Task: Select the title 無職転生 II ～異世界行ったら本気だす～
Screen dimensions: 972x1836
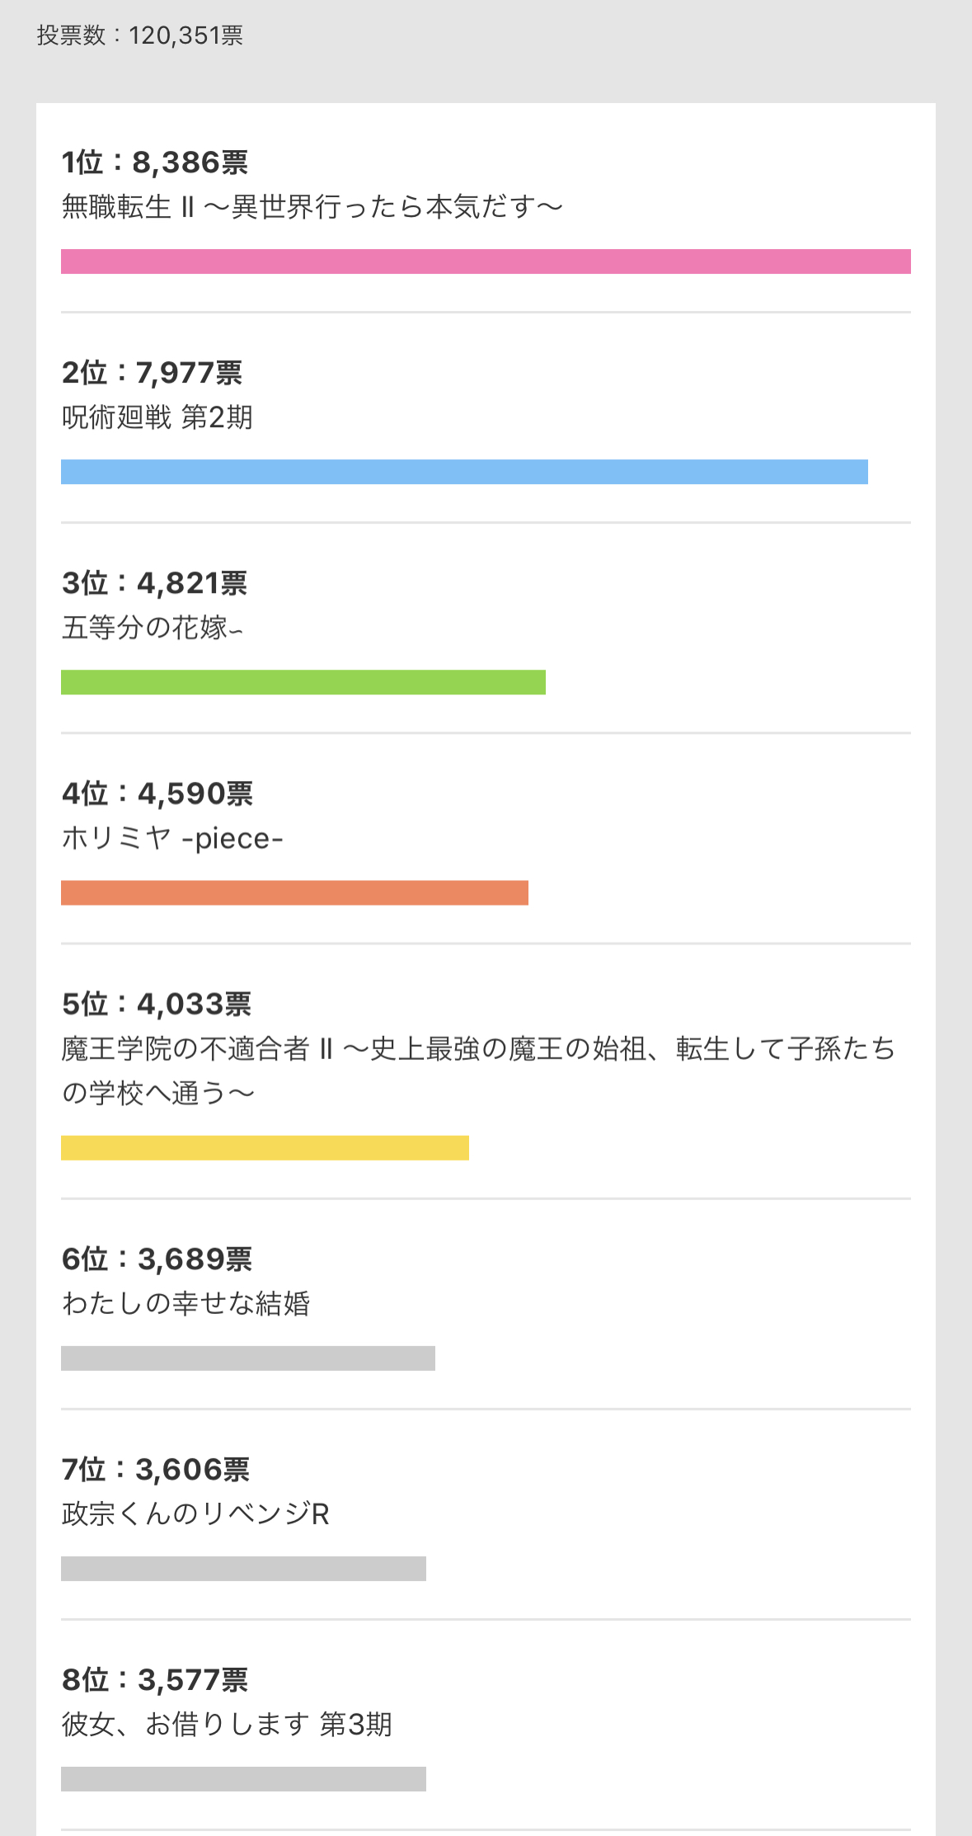Action: (x=312, y=206)
